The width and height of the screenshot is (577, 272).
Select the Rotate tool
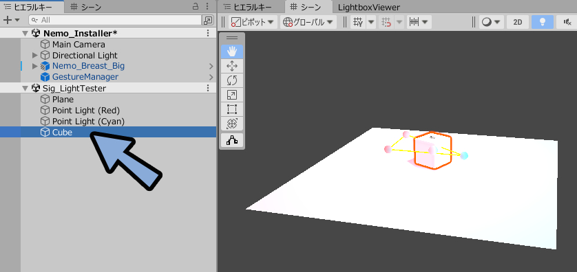click(x=232, y=80)
